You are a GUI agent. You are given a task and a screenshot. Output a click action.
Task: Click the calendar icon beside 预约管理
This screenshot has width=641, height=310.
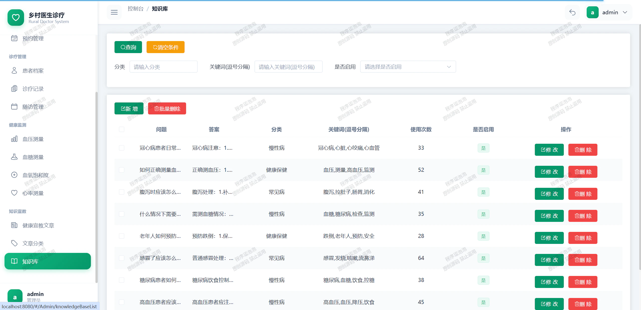[x=14, y=38]
